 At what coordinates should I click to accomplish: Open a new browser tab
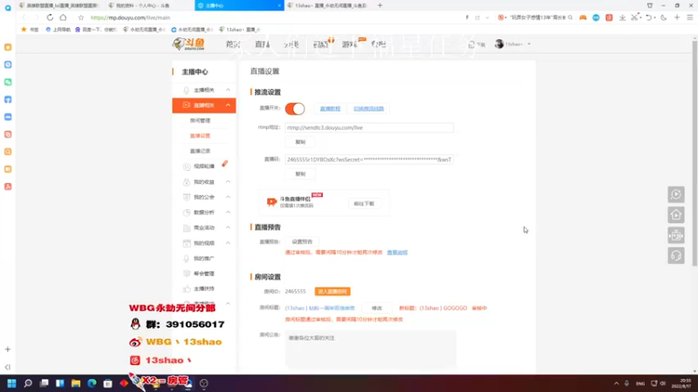(380, 5)
